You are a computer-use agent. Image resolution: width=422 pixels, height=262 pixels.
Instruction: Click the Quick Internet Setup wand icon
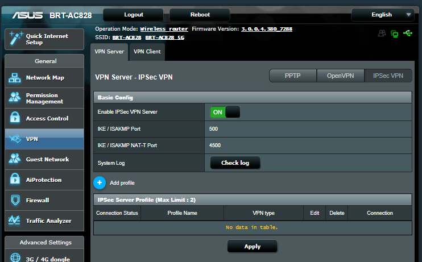tap(15, 39)
